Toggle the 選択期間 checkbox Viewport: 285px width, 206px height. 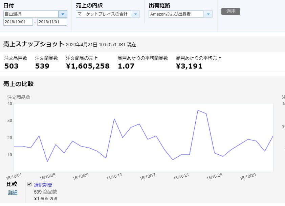point(29,184)
